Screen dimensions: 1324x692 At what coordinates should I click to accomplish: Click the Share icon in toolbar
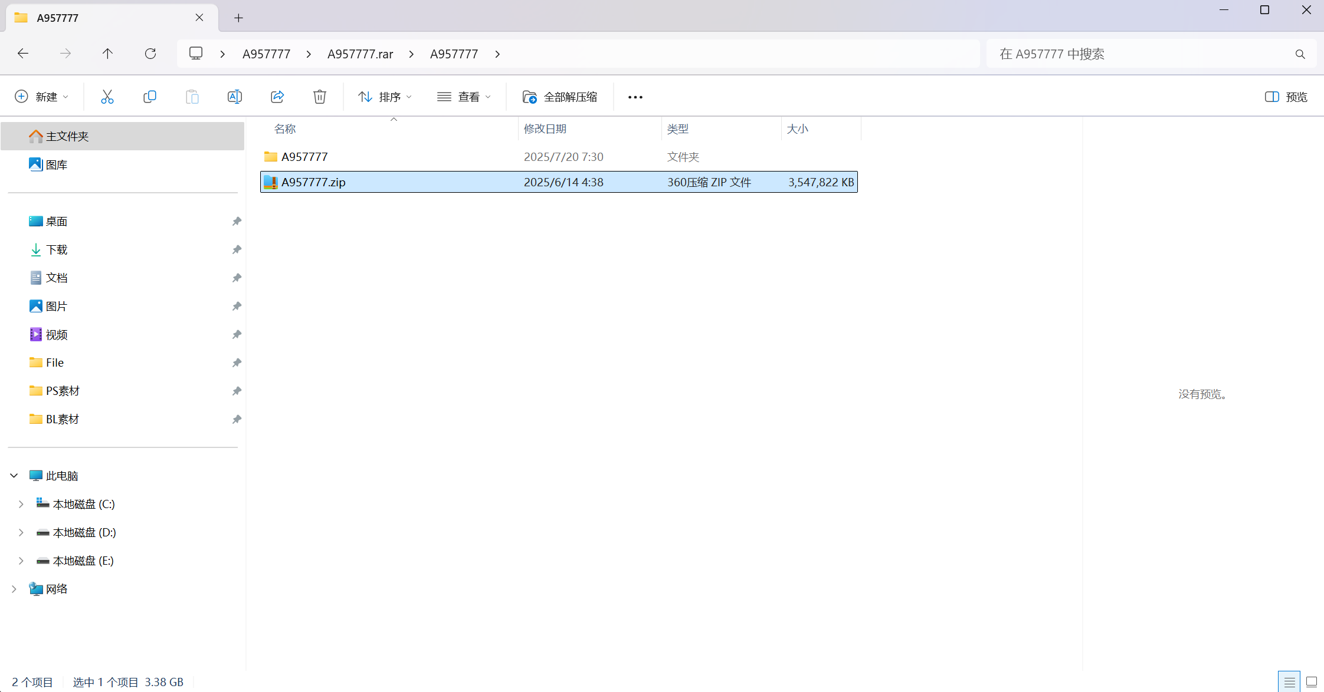[x=277, y=97]
